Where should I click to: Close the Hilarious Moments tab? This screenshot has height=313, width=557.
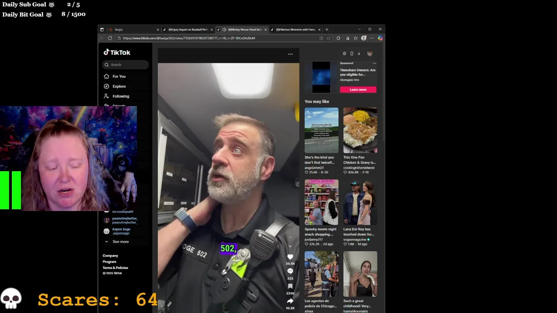(x=319, y=30)
